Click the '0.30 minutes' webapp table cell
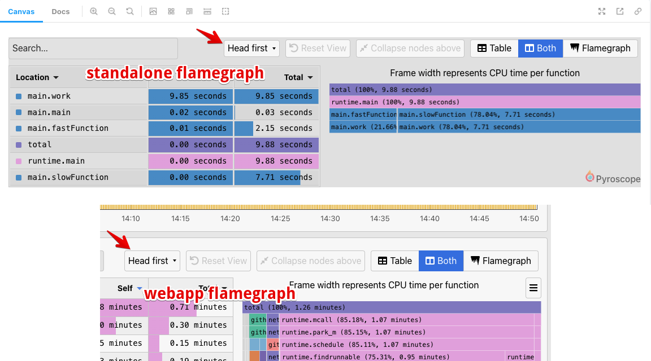Image resolution: width=651 pixels, height=361 pixels. coord(191,325)
